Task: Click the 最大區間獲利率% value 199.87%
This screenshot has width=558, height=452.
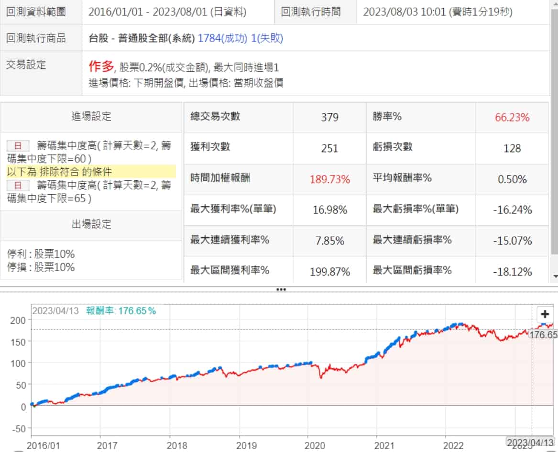Action: 329,272
